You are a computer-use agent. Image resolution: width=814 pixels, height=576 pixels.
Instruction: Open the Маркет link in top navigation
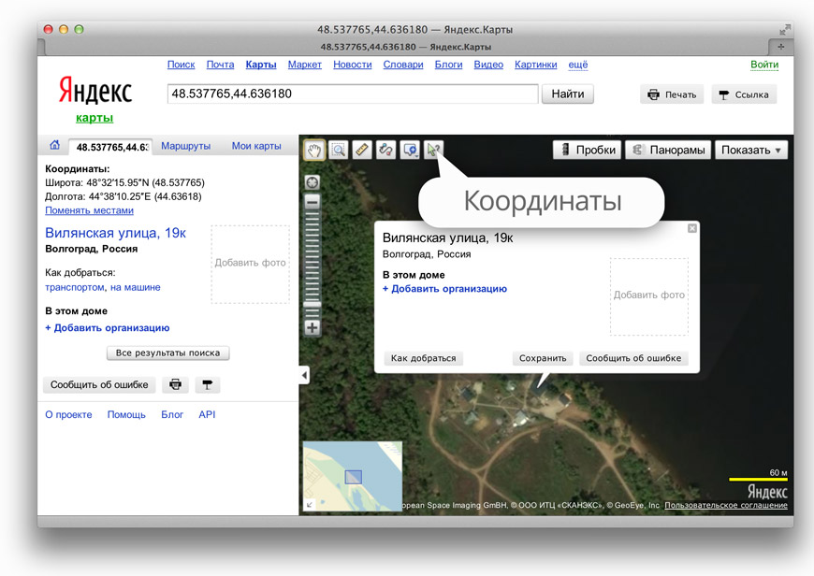(305, 65)
